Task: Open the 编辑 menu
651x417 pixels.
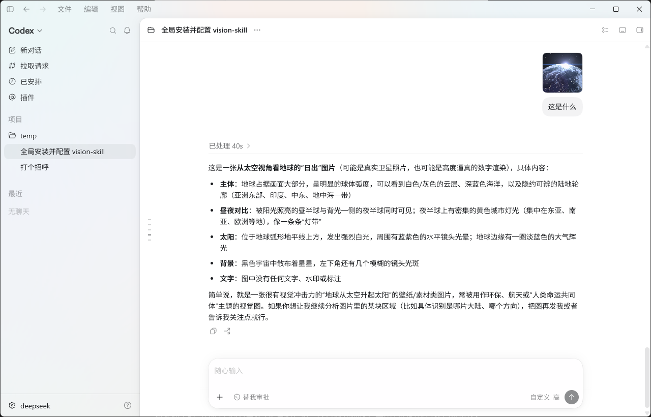Action: (x=91, y=9)
